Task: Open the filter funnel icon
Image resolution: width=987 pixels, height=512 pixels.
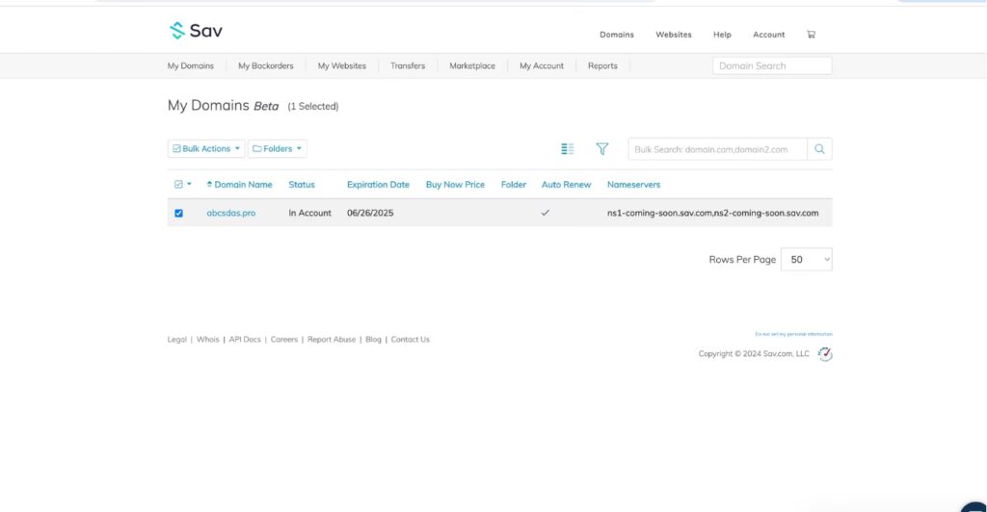Action: [602, 149]
